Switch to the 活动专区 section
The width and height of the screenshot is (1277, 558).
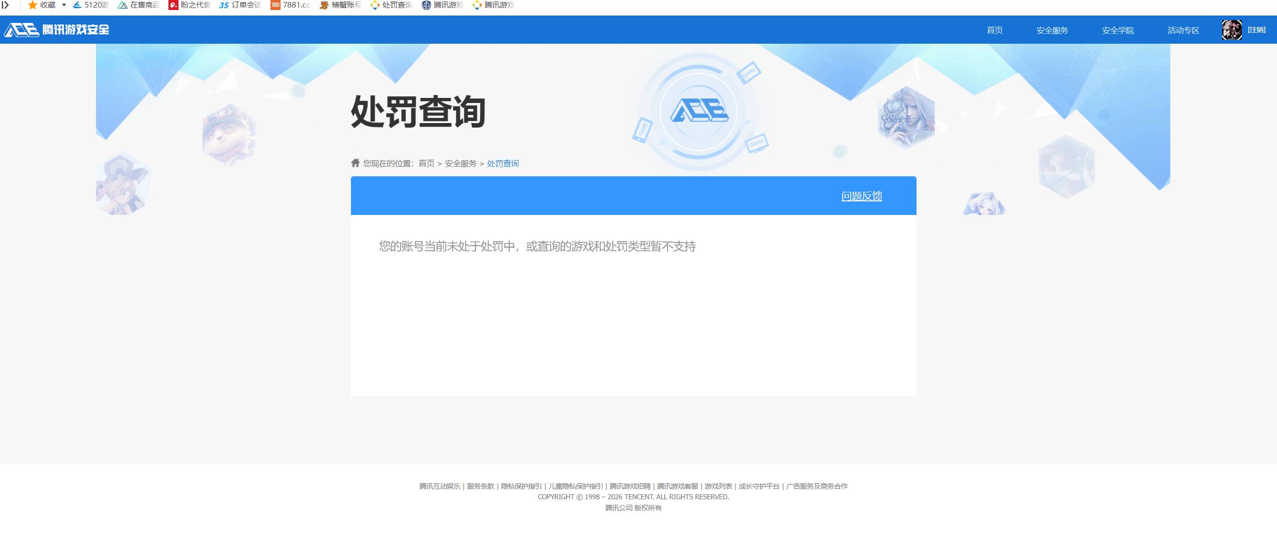pos(1183,30)
